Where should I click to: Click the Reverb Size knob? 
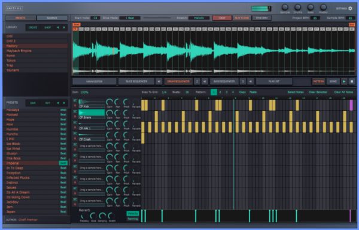coord(93,216)
